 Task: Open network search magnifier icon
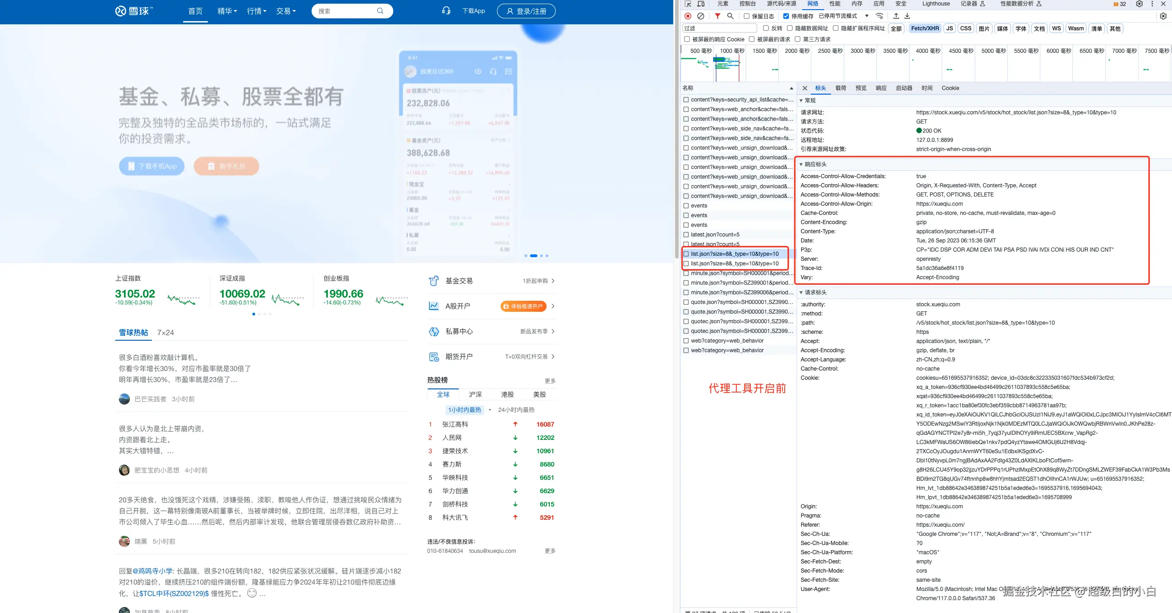[730, 16]
